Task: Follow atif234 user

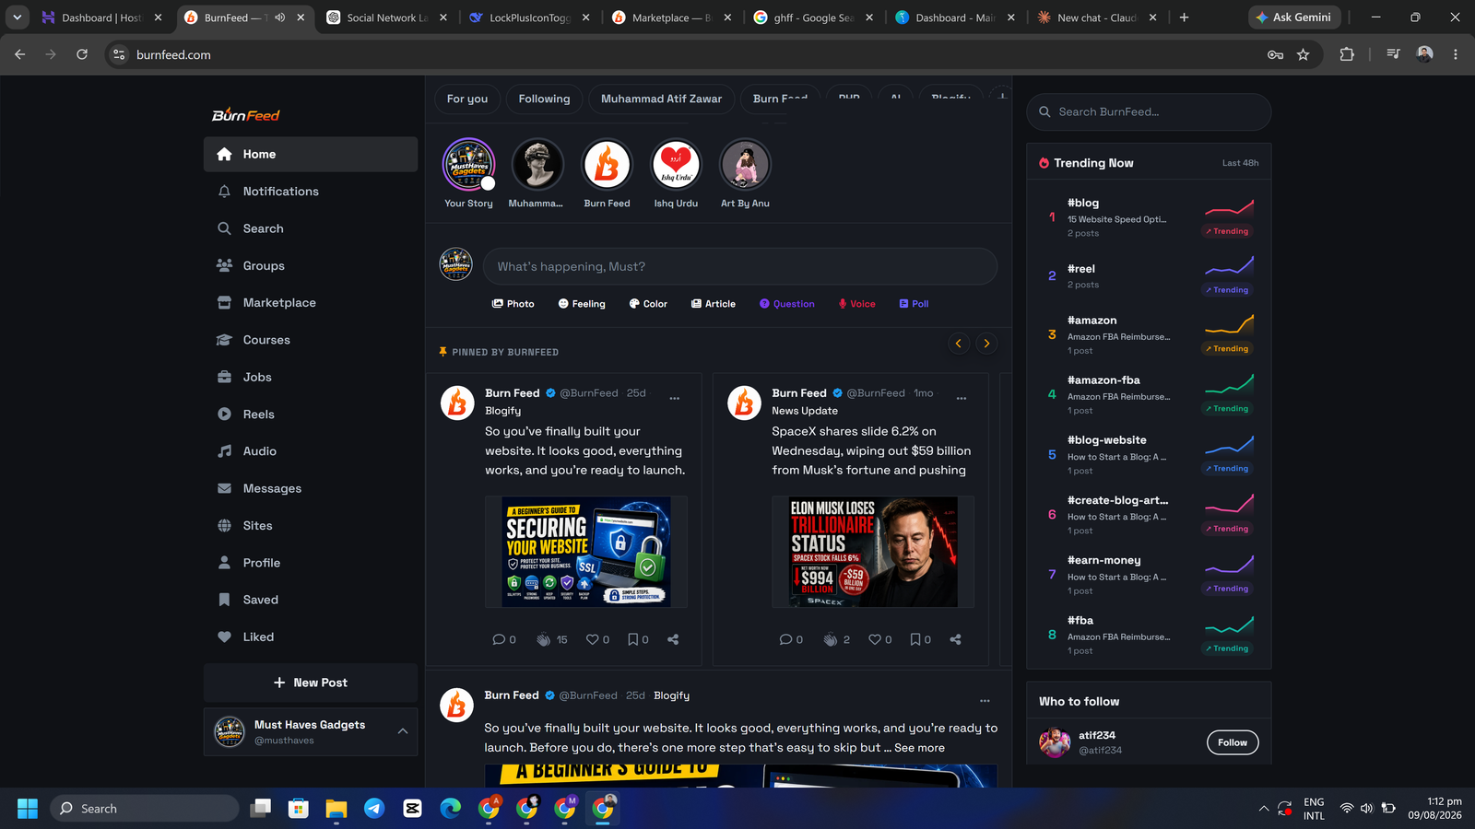Action: click(x=1233, y=742)
